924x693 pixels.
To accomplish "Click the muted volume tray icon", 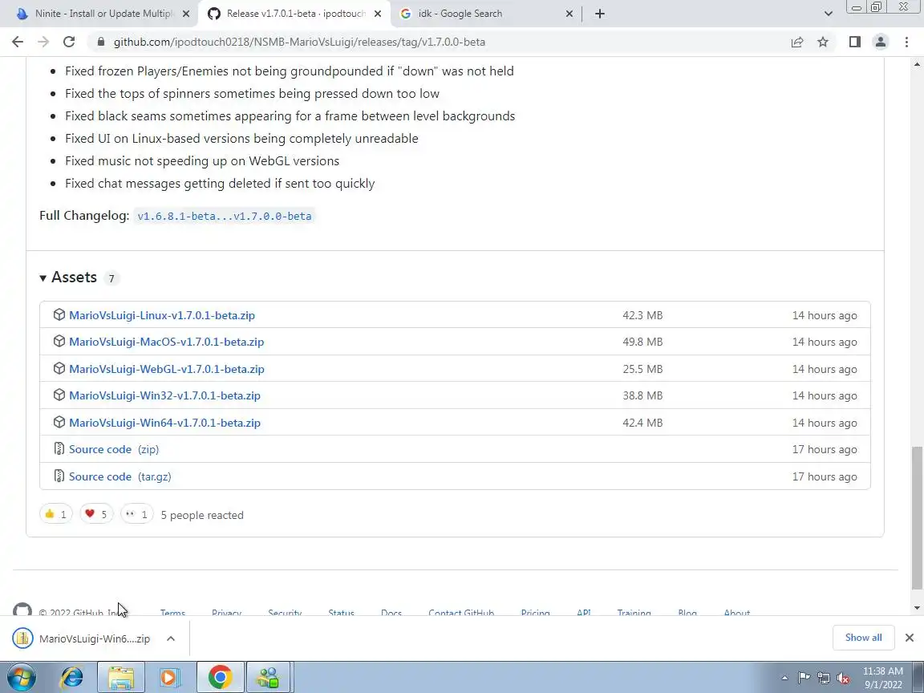I will 843,679.
